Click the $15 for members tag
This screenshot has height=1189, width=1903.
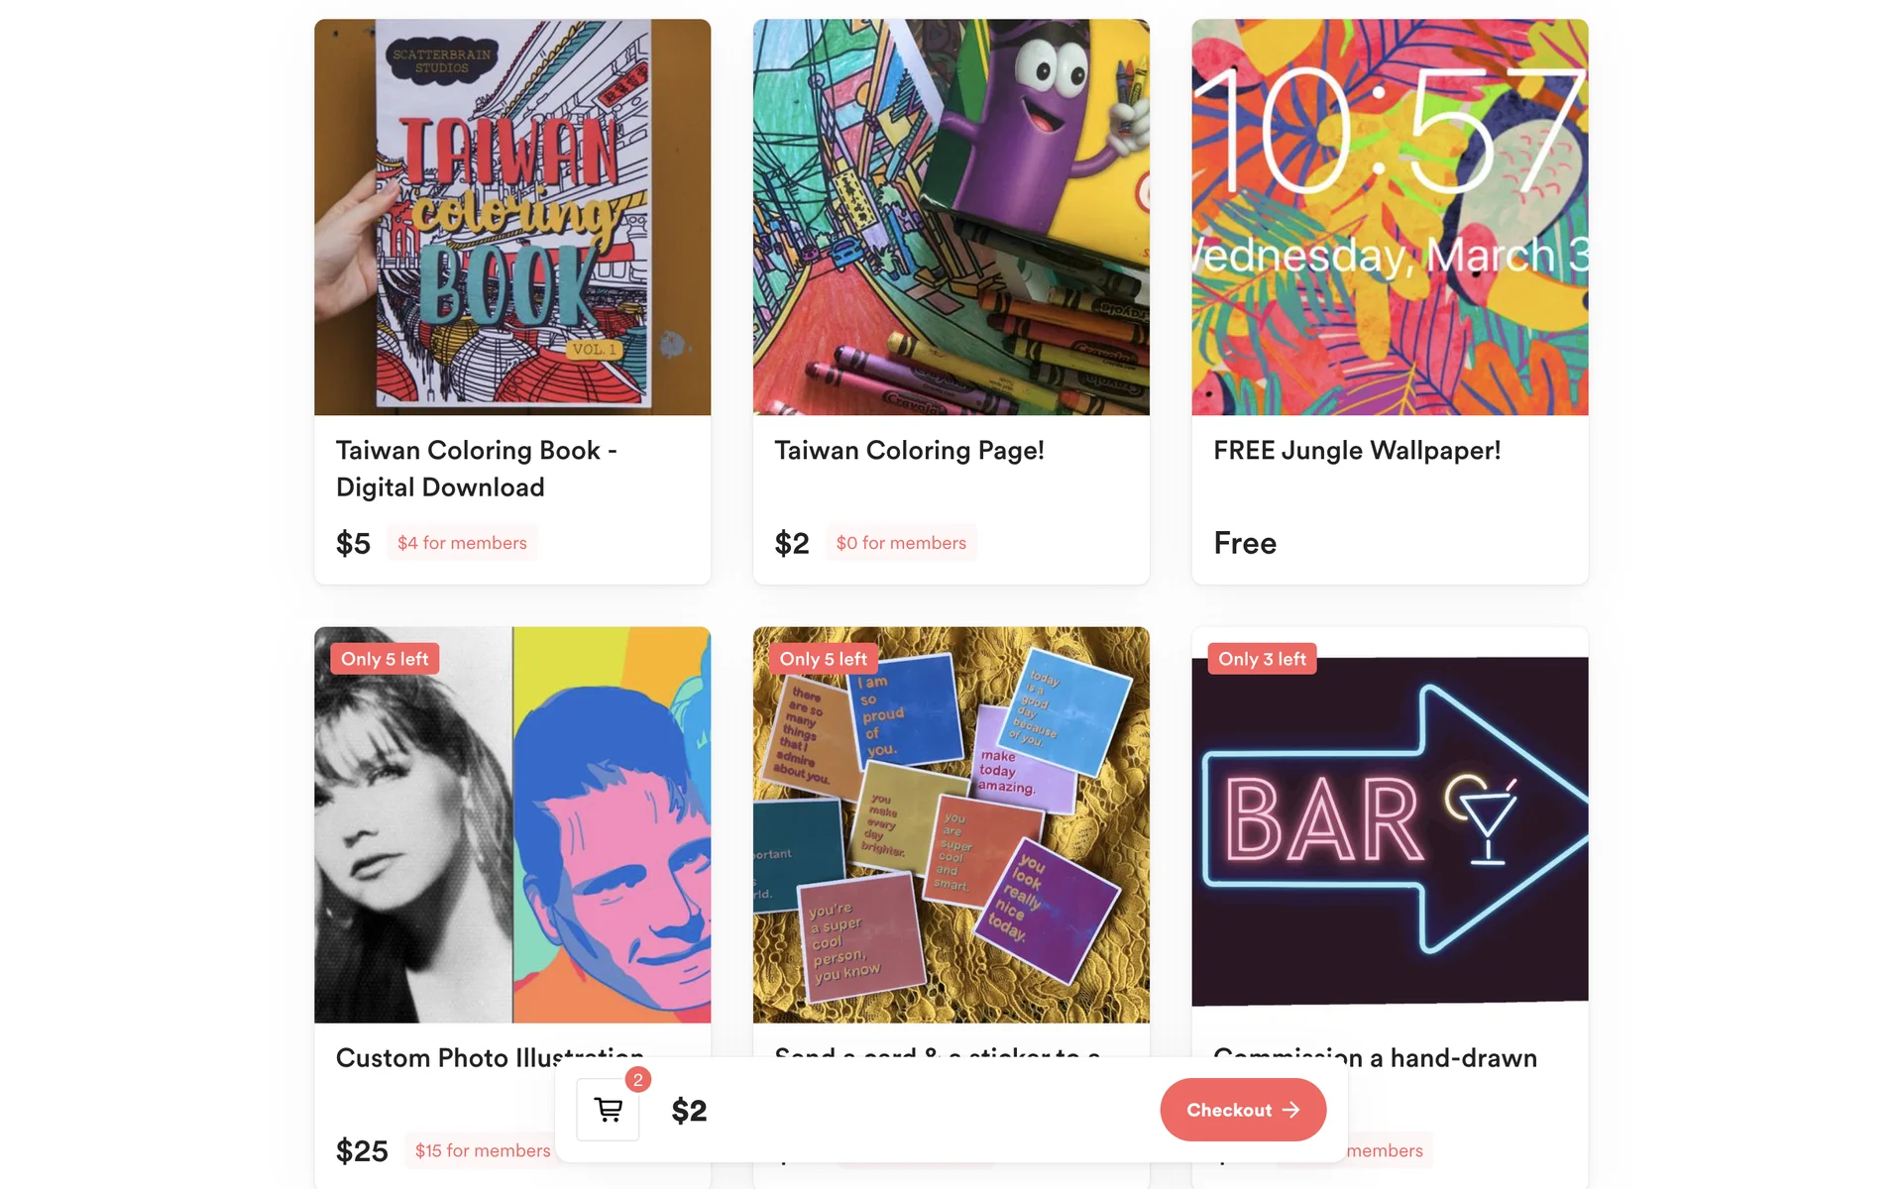tap(482, 1150)
